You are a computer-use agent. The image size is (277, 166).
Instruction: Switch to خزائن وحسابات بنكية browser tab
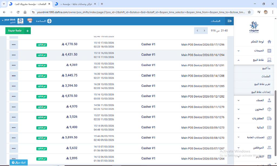(76, 4)
